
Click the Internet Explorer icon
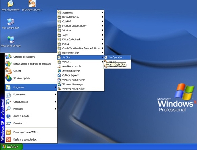pos(59,71)
